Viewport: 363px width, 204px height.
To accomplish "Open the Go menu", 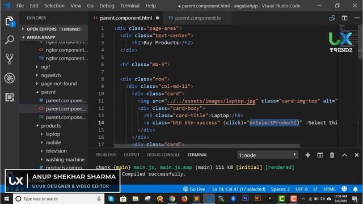I will pyautogui.click(x=90, y=6).
